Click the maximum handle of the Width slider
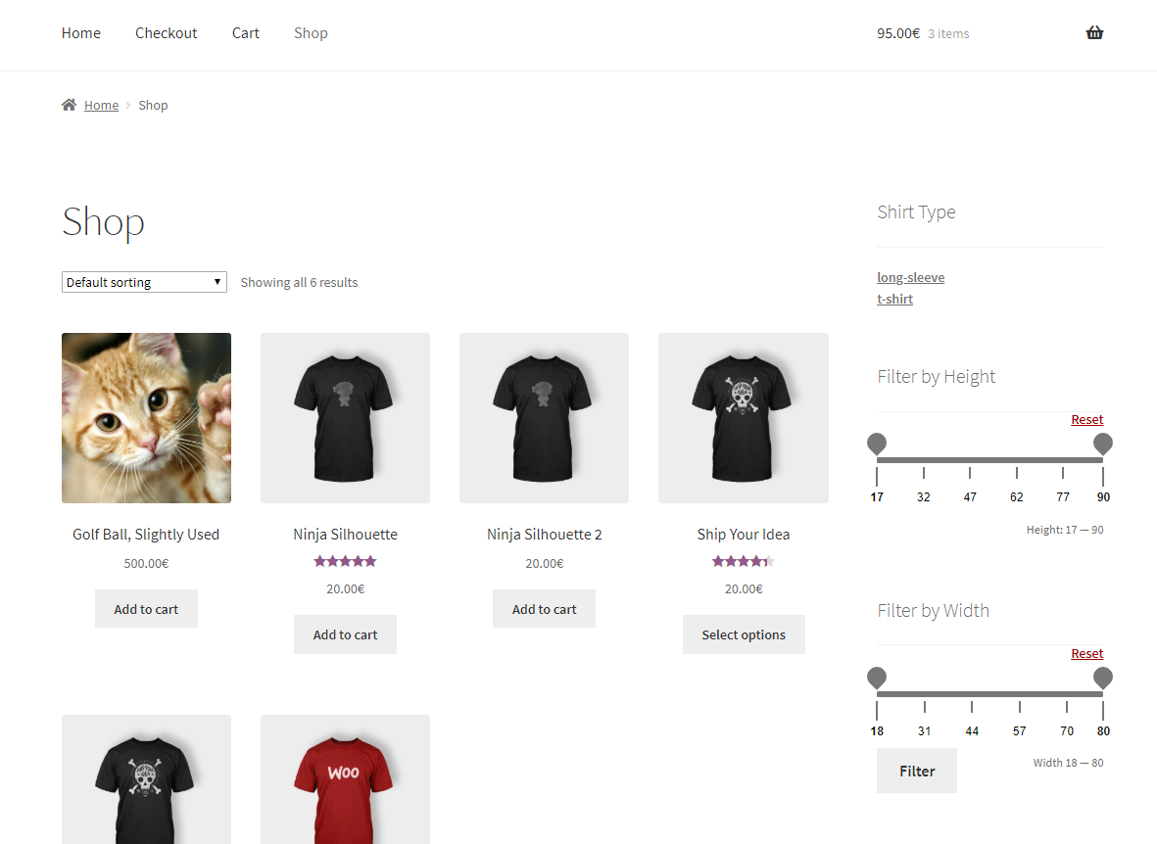 [1103, 678]
